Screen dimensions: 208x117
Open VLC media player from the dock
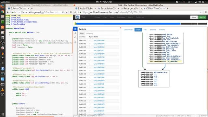[3, 90]
